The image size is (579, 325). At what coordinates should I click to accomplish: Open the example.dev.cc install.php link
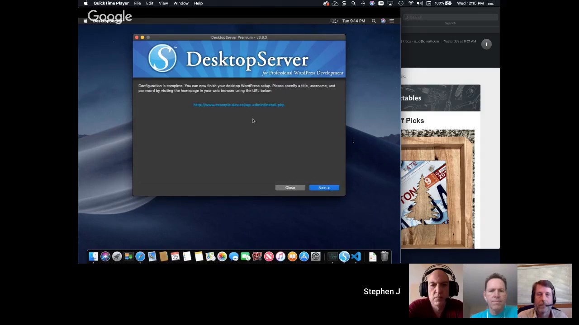[239, 105]
